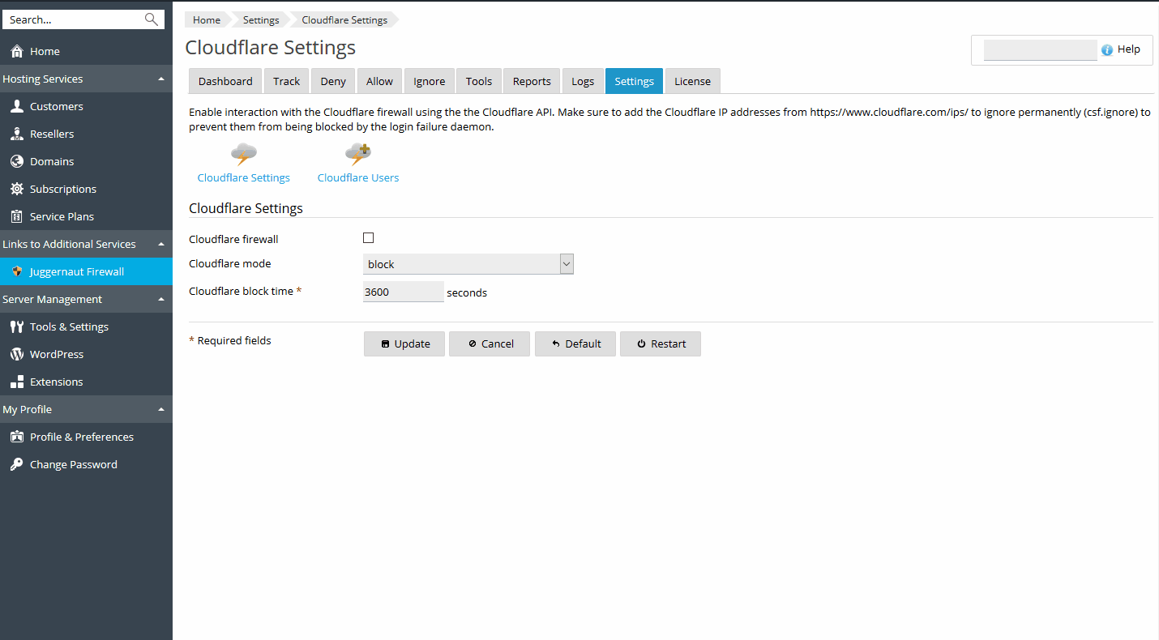This screenshot has width=1159, height=640.
Task: Click the Cloudflare Users cloud icon
Action: click(358, 154)
